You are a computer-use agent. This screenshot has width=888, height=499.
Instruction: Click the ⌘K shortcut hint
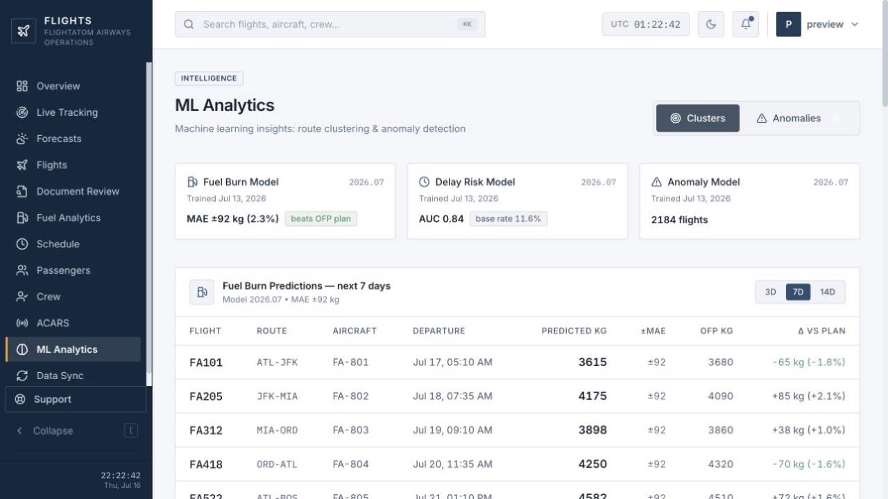467,24
